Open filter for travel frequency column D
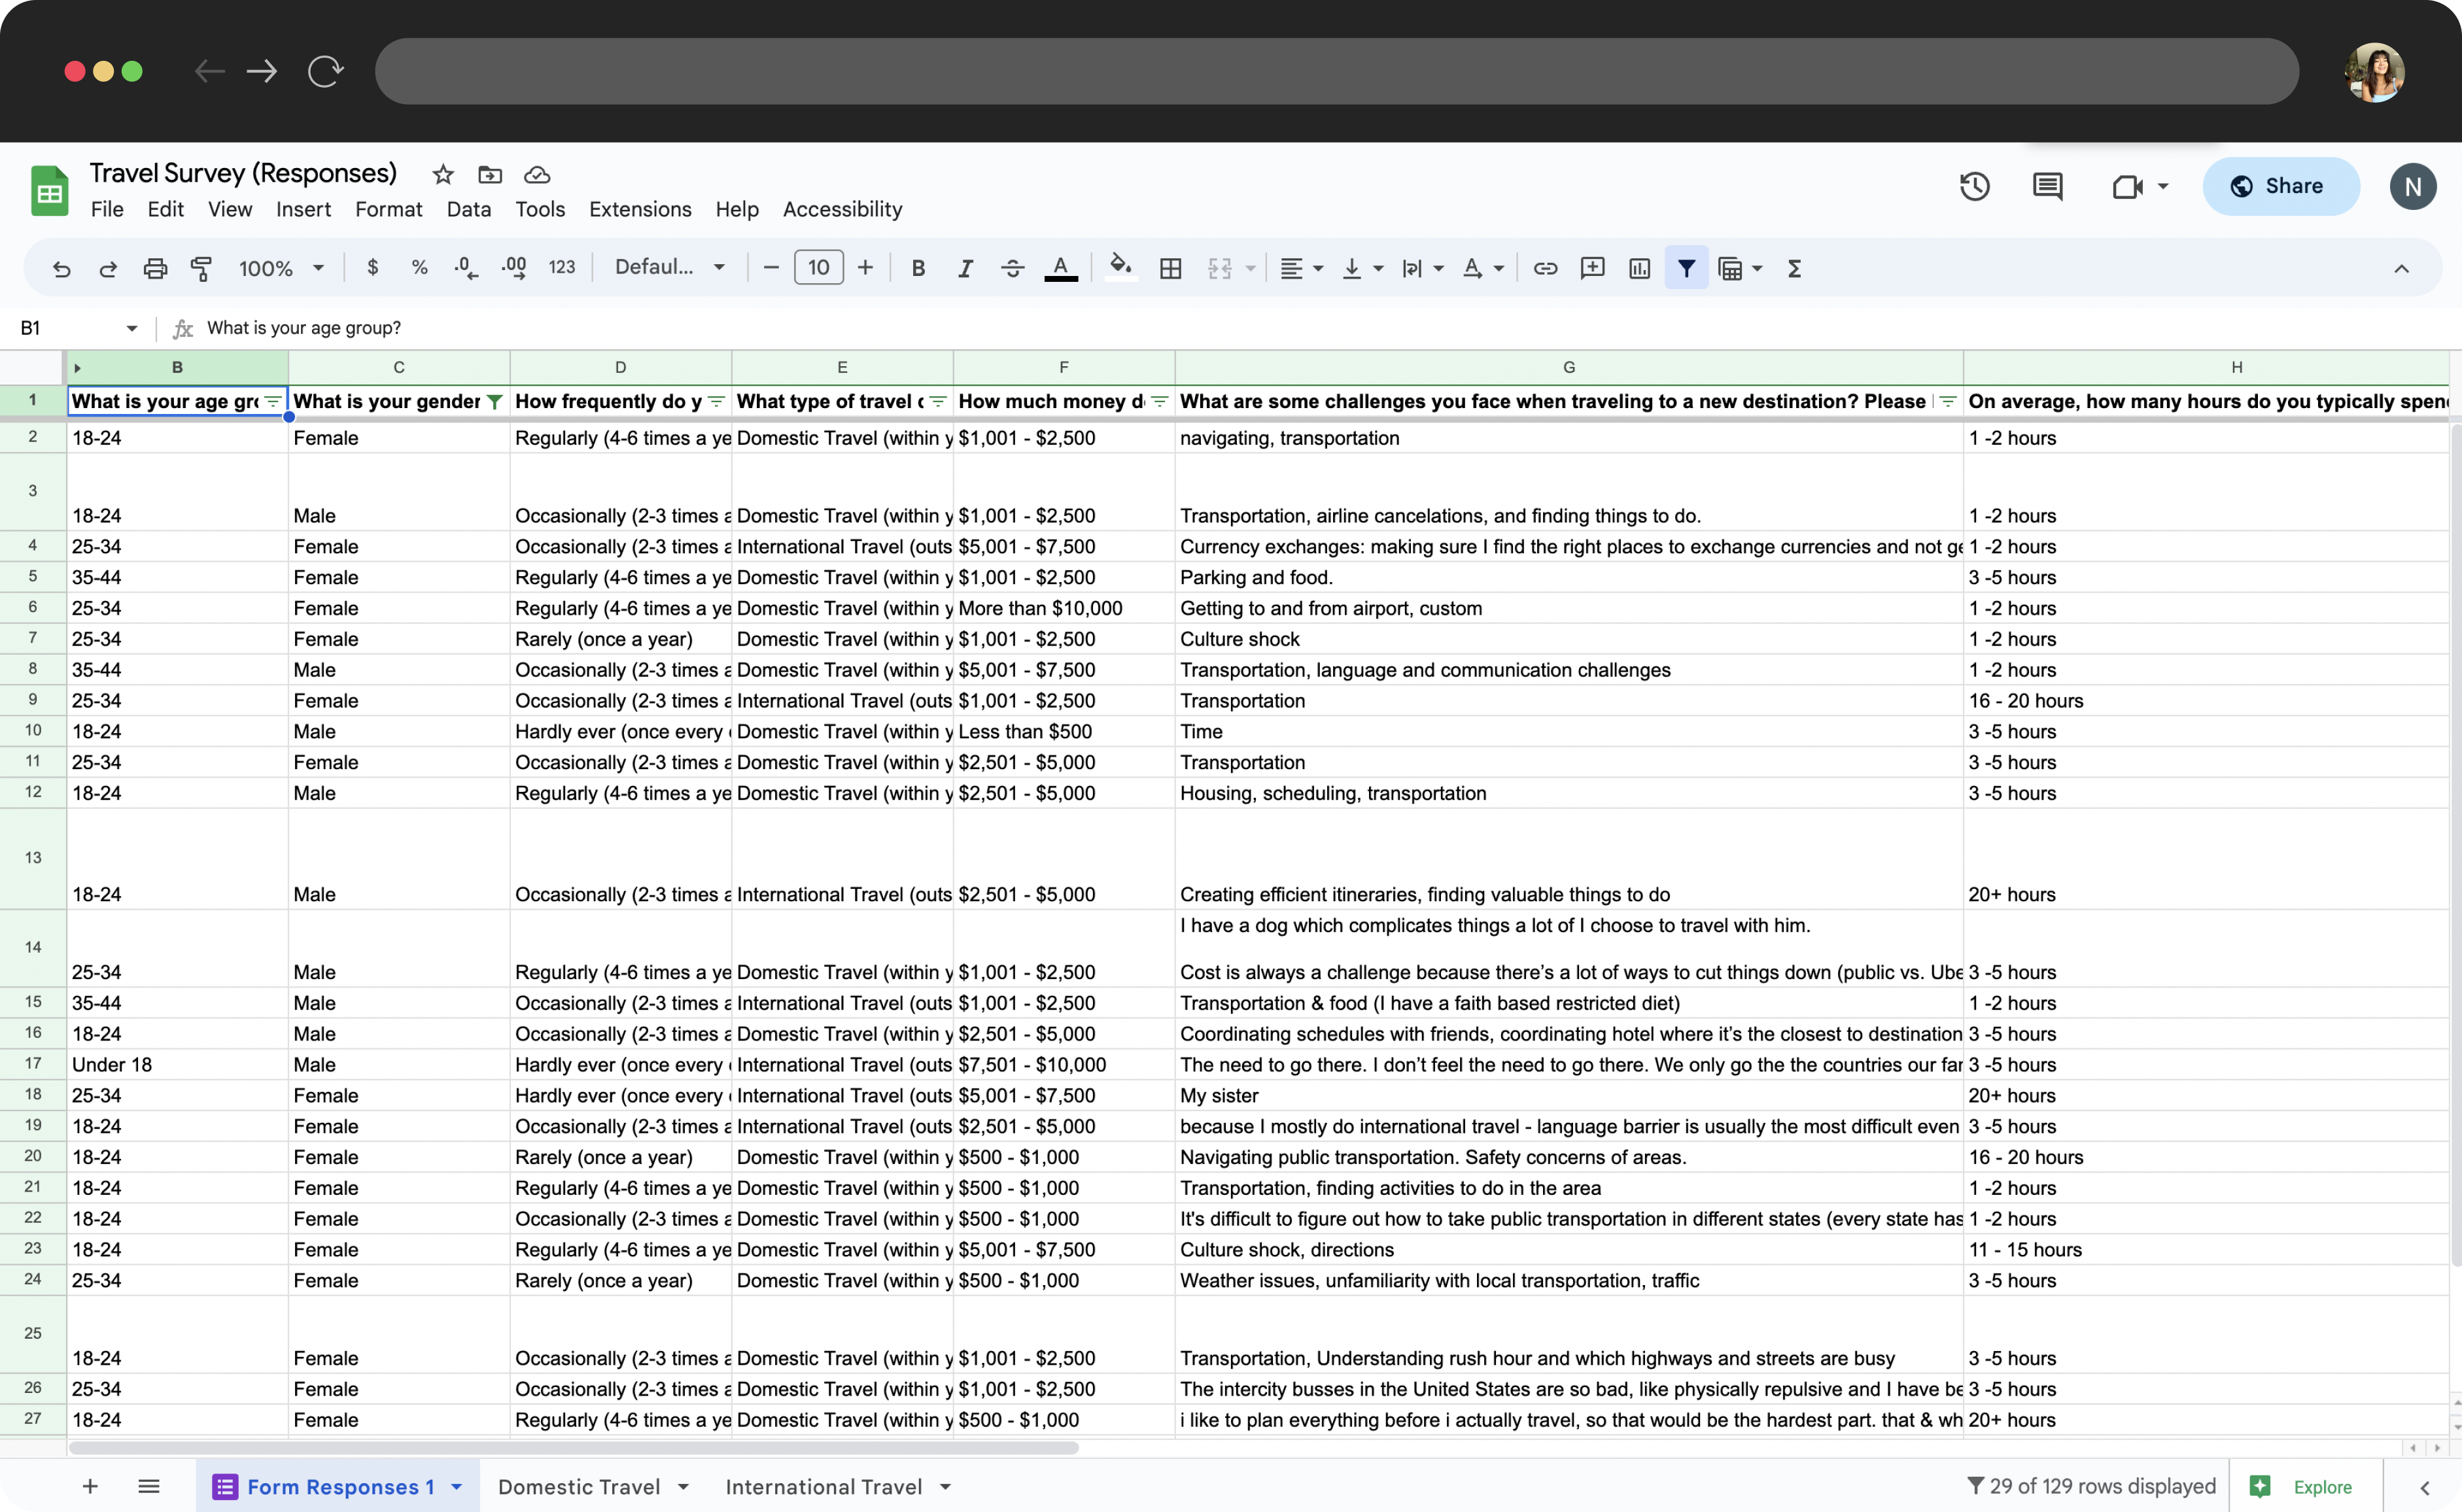Viewport: 2462px width, 1512px height. coord(716,401)
